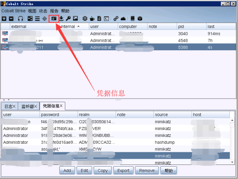Sort credentials by user column header
Screen dimensions: 238x179
click(x=21, y=115)
